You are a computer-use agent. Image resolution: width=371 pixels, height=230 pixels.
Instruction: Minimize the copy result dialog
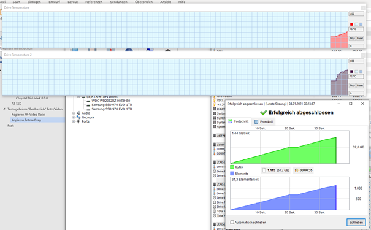pyautogui.click(x=339, y=104)
